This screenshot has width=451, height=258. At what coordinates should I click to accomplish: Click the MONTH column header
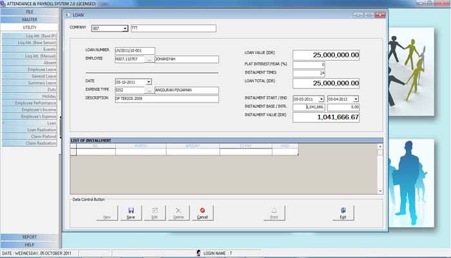click(141, 146)
